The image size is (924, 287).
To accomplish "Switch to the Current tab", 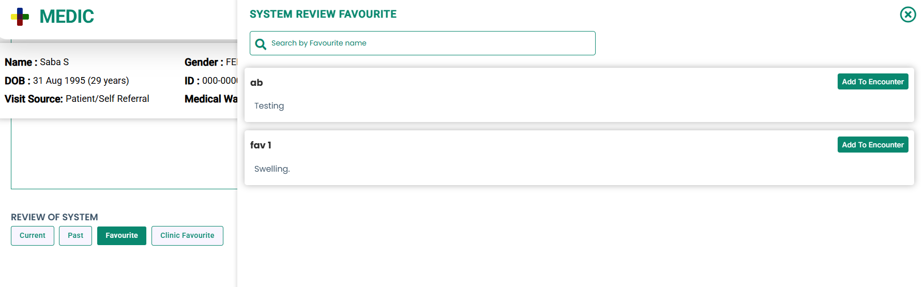I will click(33, 236).
